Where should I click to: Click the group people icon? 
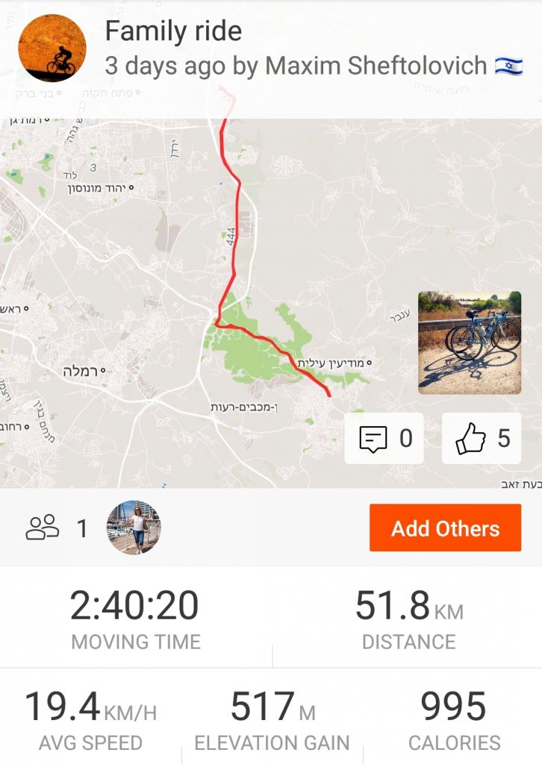coord(43,528)
